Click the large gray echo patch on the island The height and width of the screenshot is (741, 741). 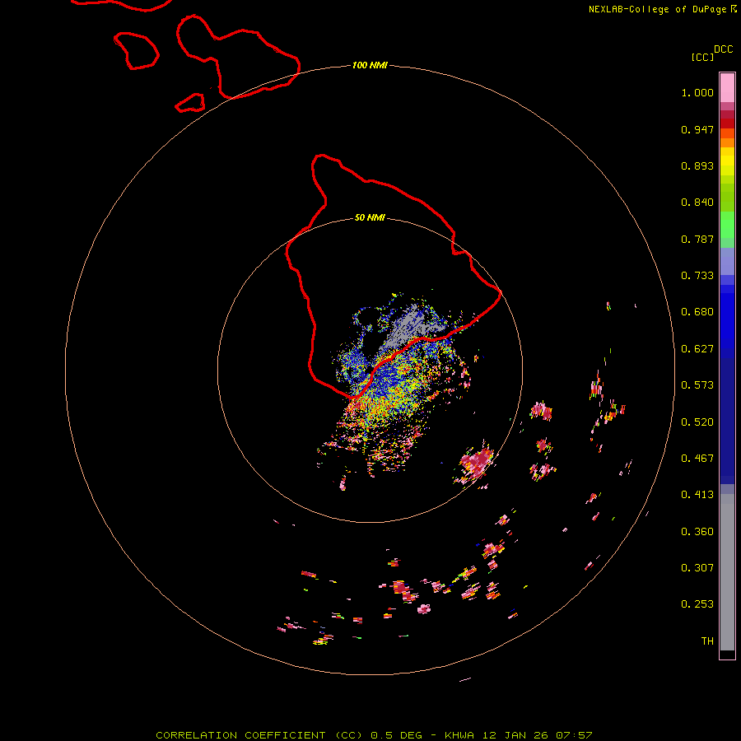click(410, 327)
